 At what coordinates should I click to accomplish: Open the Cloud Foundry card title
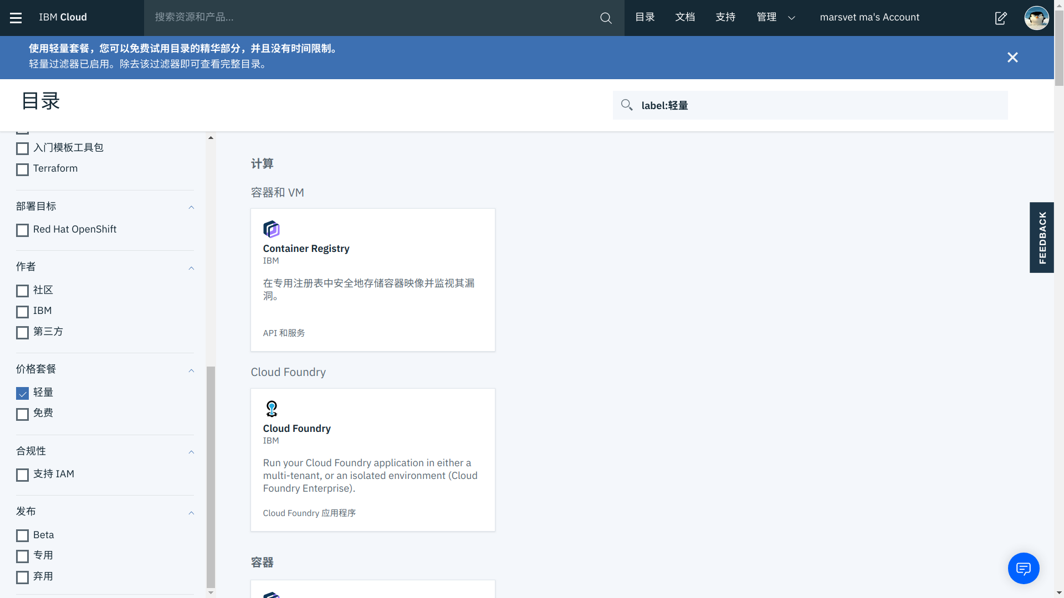296,429
